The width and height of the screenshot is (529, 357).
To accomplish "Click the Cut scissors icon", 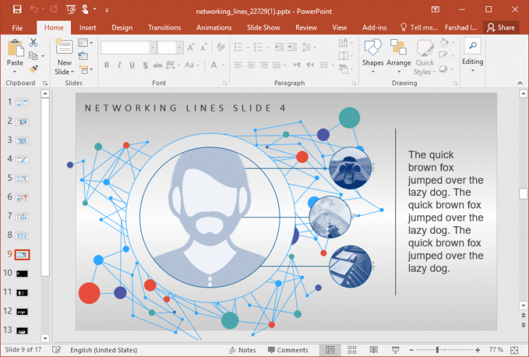I will tap(34, 43).
